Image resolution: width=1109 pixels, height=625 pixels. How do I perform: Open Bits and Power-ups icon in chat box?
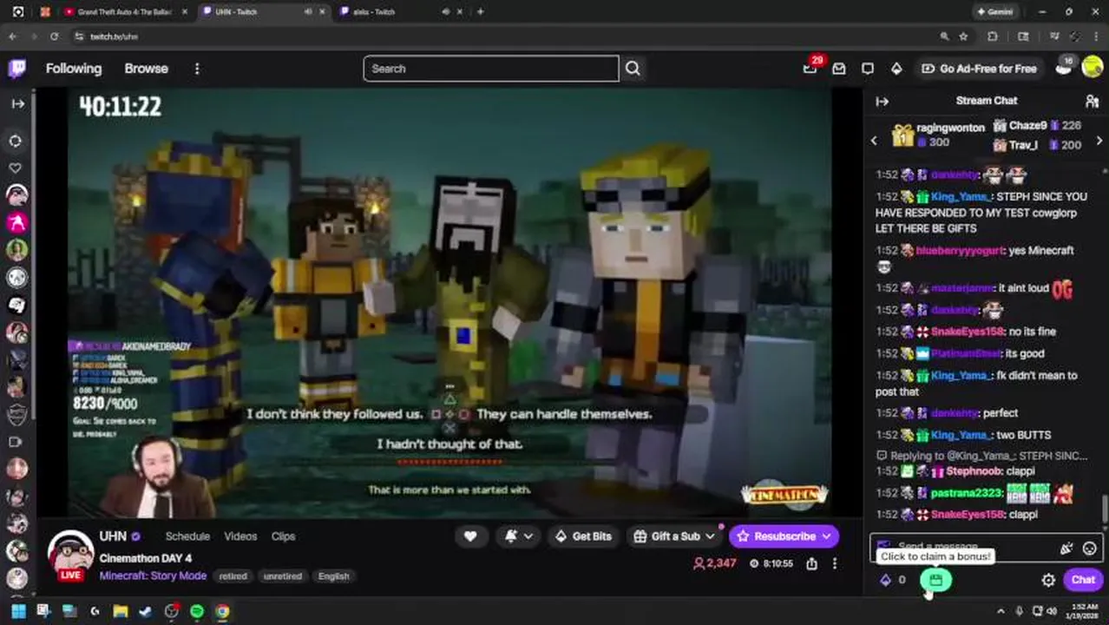click(1066, 549)
